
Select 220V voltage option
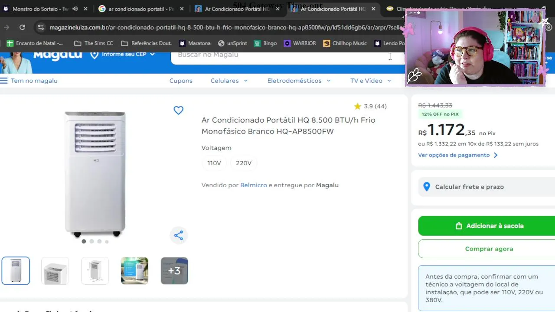click(244, 163)
